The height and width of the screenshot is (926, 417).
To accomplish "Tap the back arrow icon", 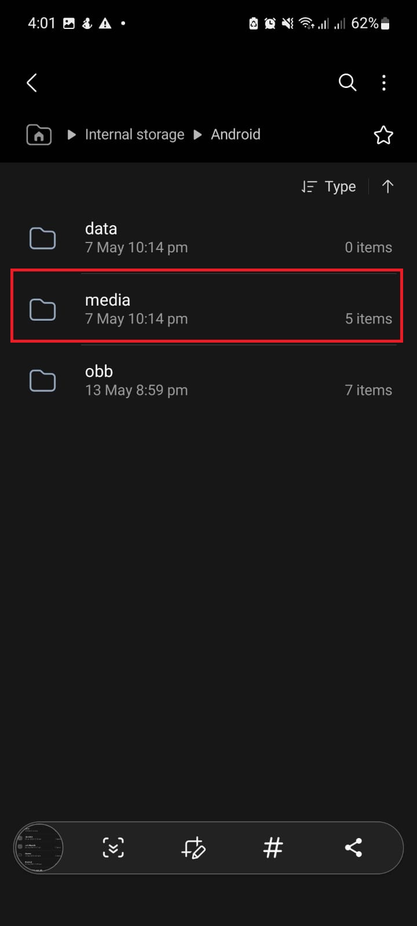I will [x=32, y=83].
